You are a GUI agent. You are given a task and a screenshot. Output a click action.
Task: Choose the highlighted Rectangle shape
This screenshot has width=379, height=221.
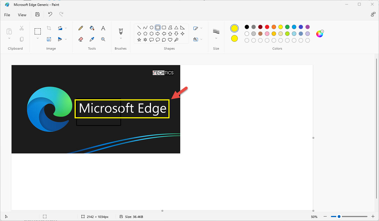[158, 27]
